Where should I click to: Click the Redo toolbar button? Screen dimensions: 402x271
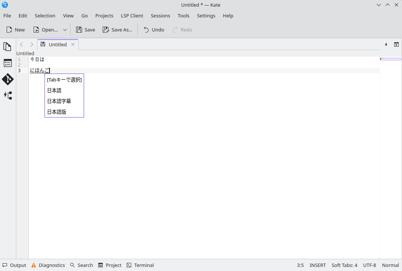(x=182, y=30)
